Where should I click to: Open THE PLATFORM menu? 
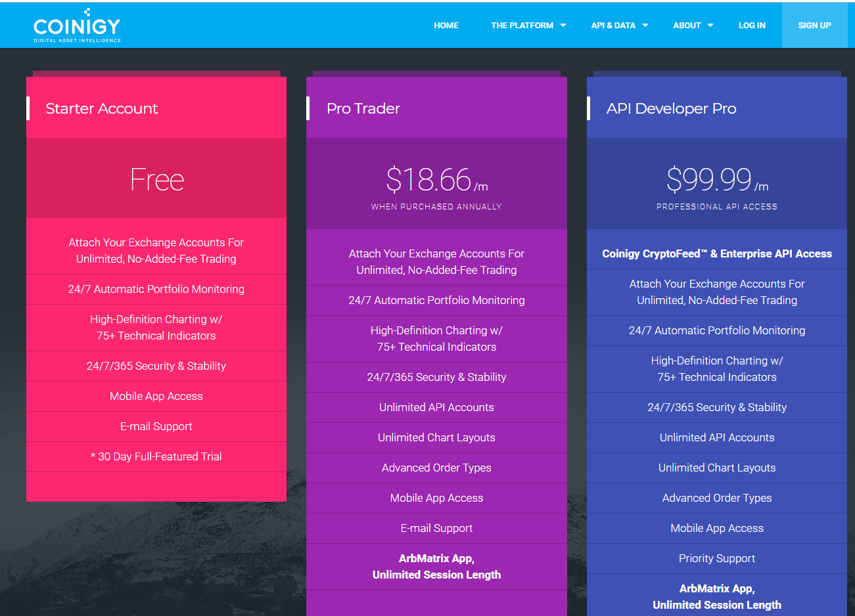(522, 26)
